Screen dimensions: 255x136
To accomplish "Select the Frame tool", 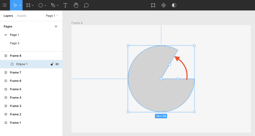I will coord(28,5).
